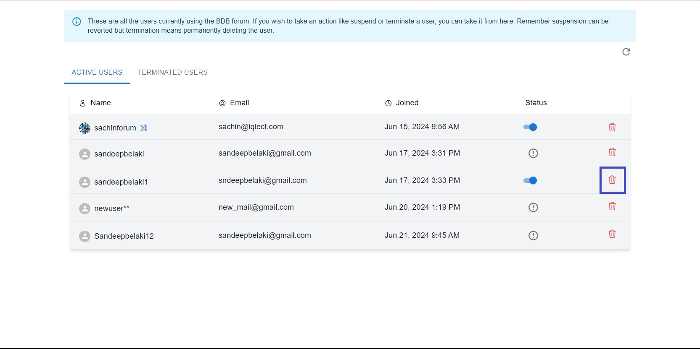The width and height of the screenshot is (700, 349).
Task: Click avatar icon of Sandeepbelaki12
Action: click(x=85, y=236)
